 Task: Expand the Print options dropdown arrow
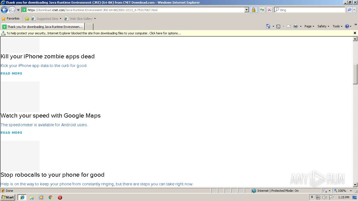tap(301, 26)
